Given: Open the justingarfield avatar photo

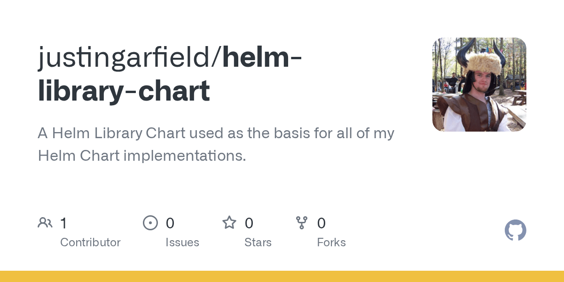Looking at the screenshot, I should [x=479, y=85].
